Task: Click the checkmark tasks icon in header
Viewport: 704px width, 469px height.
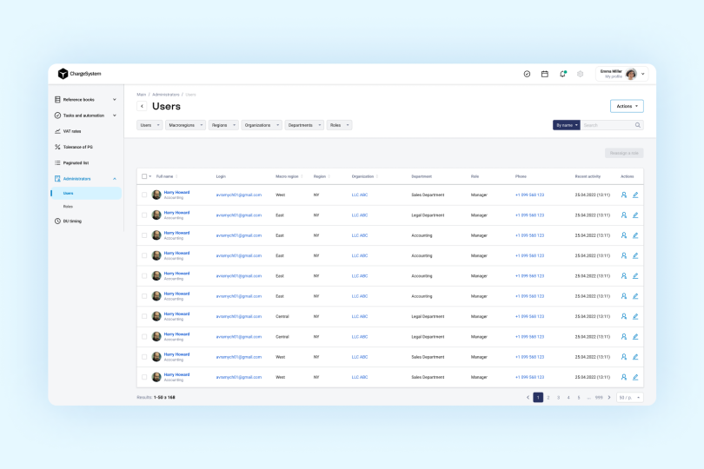Action: 527,74
